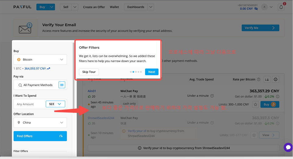Viewport: 293px width, 159px height.
Task: Click the Limits: 300–1,000 CNY text
Action: point(234,105)
